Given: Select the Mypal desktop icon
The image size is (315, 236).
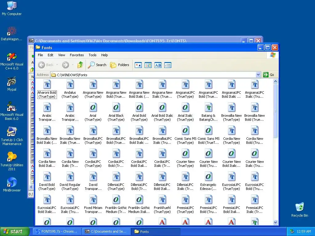Looking at the screenshot, I should (x=12, y=84).
